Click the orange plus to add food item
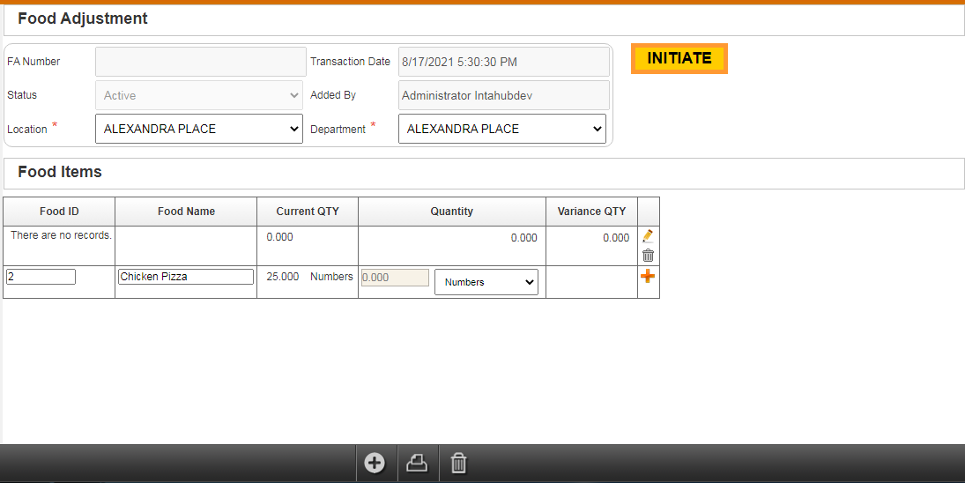This screenshot has height=483, width=965. coord(648,277)
